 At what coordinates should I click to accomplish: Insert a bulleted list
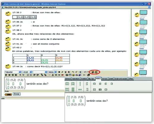pos(31,75)
